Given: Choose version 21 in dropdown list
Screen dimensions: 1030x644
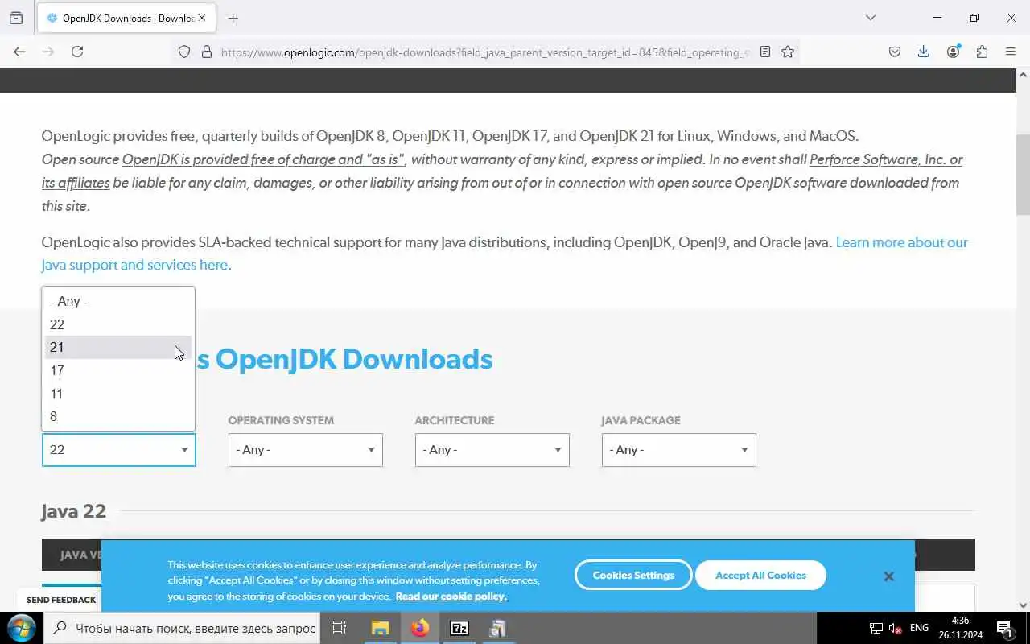Looking at the screenshot, I should [x=118, y=347].
